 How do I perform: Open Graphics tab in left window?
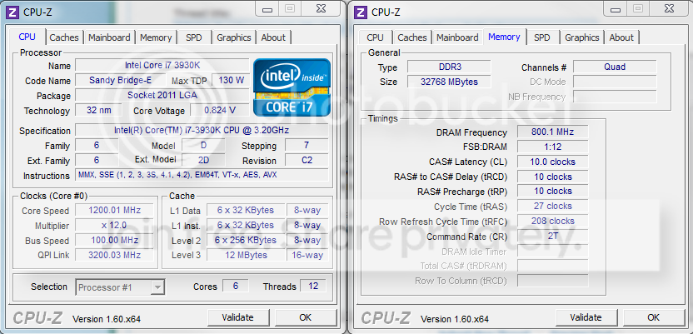tap(234, 37)
